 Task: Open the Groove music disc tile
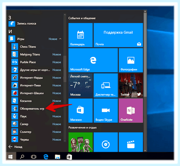point(106,142)
